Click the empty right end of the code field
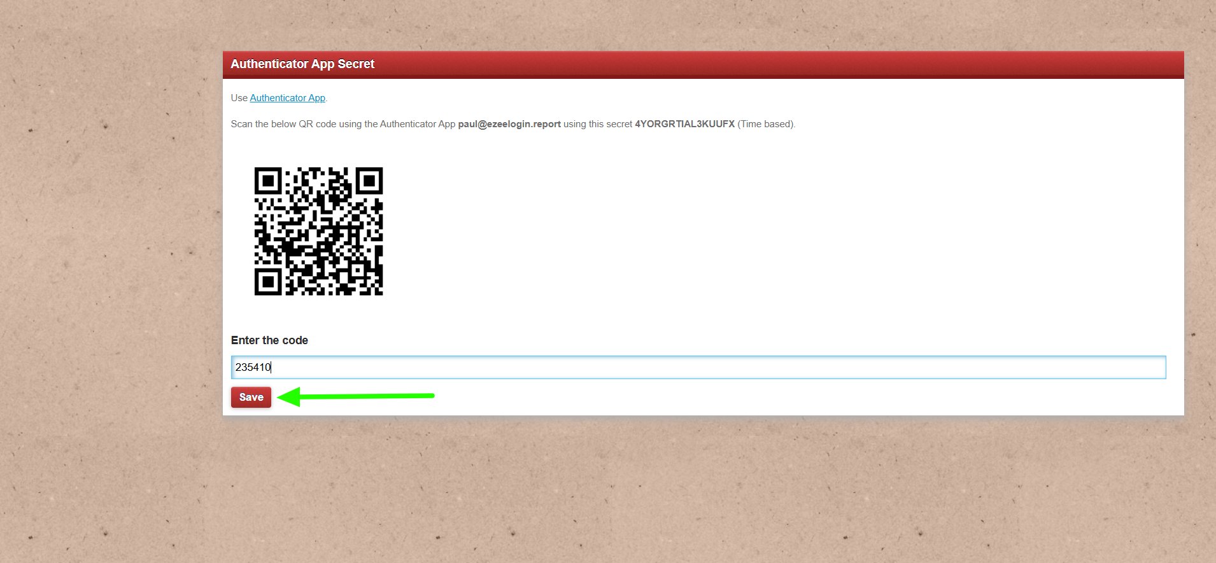Viewport: 1216px width, 563px height. [1133, 367]
